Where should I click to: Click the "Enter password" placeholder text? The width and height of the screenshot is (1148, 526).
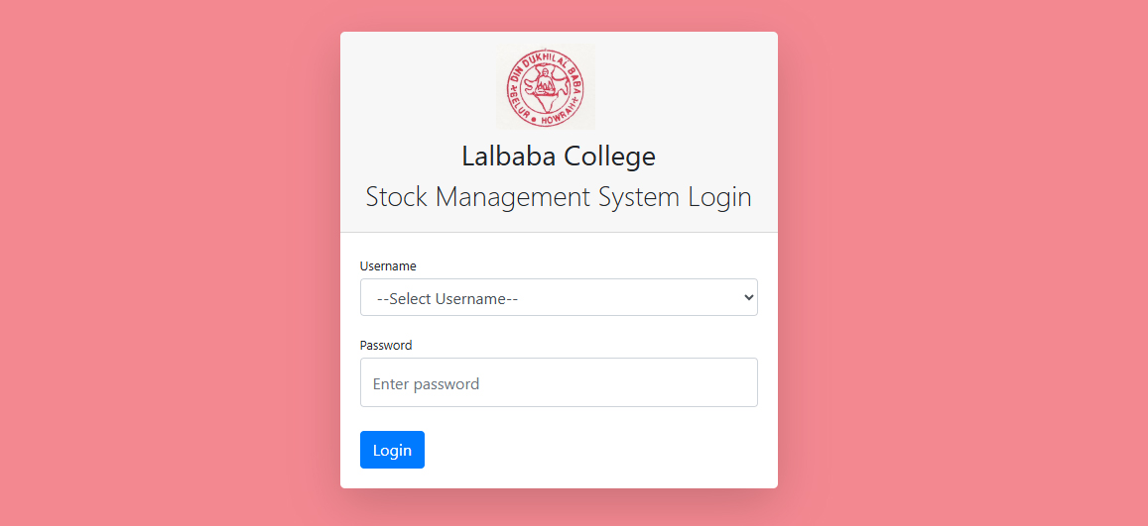click(426, 383)
